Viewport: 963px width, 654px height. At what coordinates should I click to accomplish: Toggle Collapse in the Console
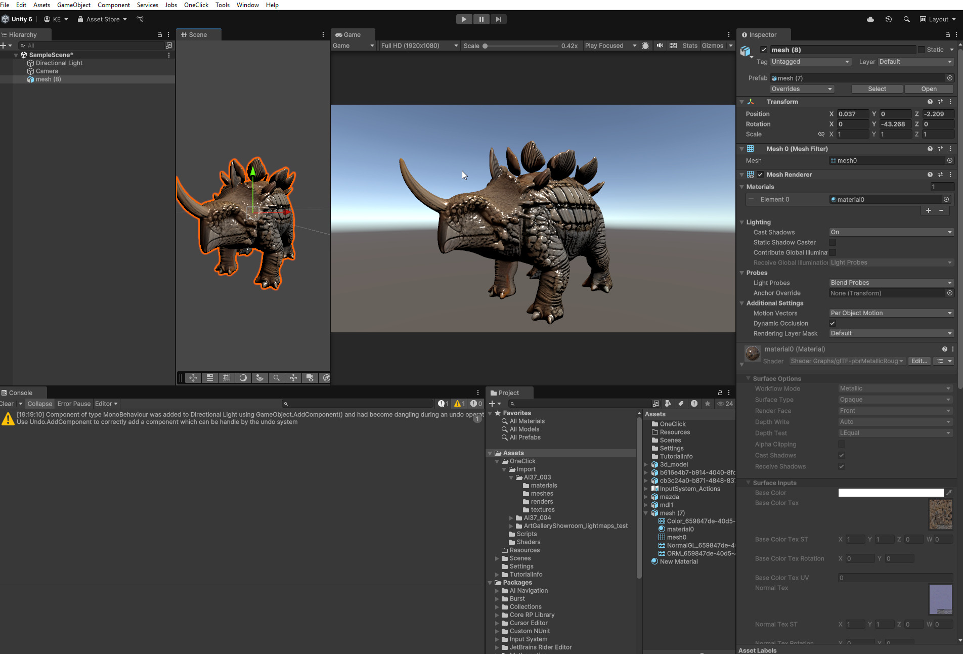(39, 404)
